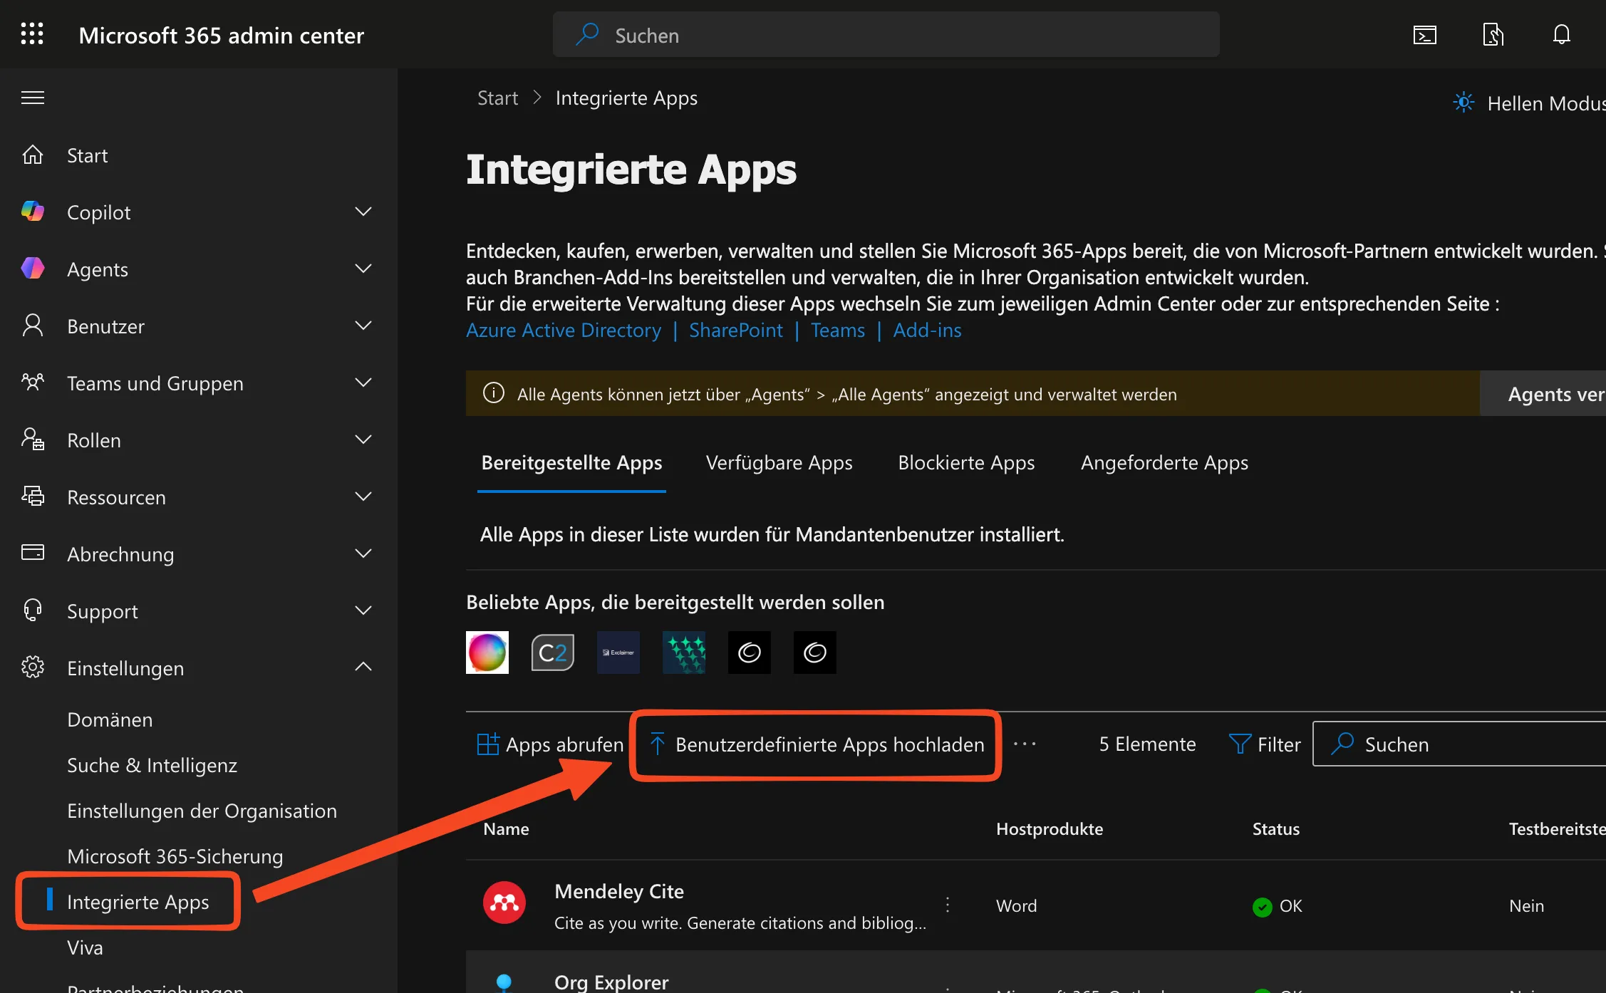Select the Copilot icon in the sidebar
Screen dimensions: 1606x993
(x=33, y=211)
